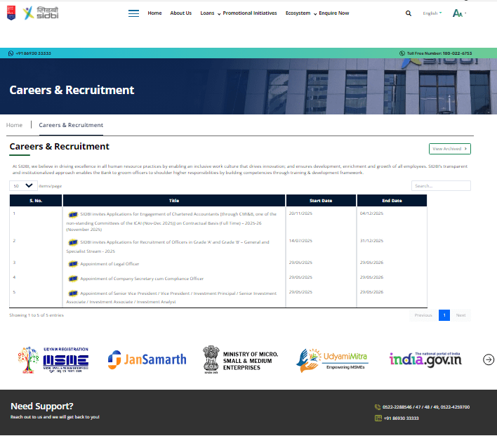497x436 pixels.
Task: Open Chartered Accountants engagement notice link
Action: coord(171,222)
